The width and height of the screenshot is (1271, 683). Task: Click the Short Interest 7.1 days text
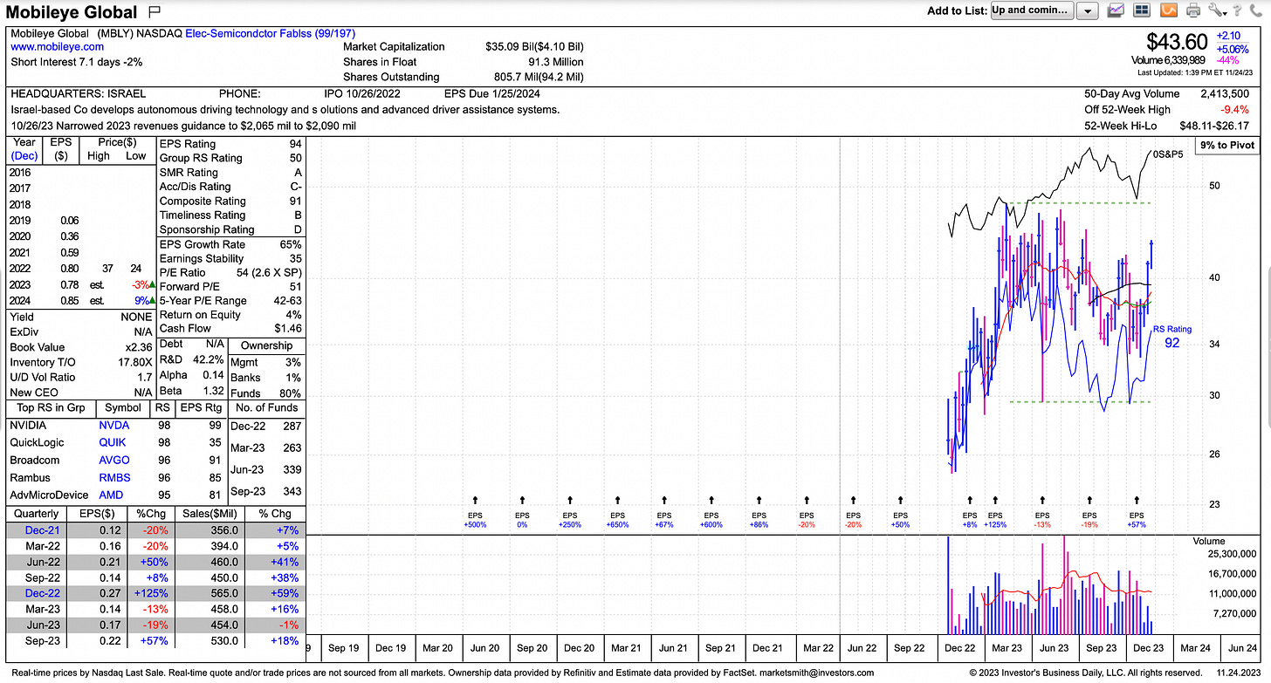76,62
